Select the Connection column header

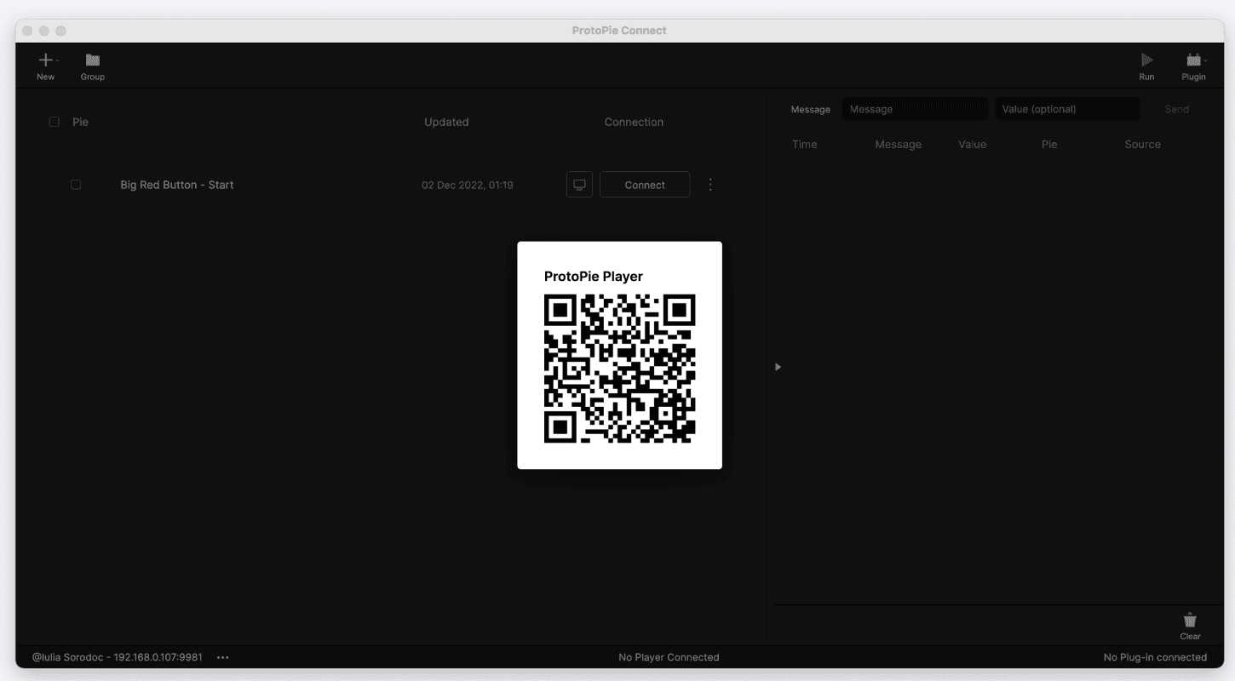[634, 122]
